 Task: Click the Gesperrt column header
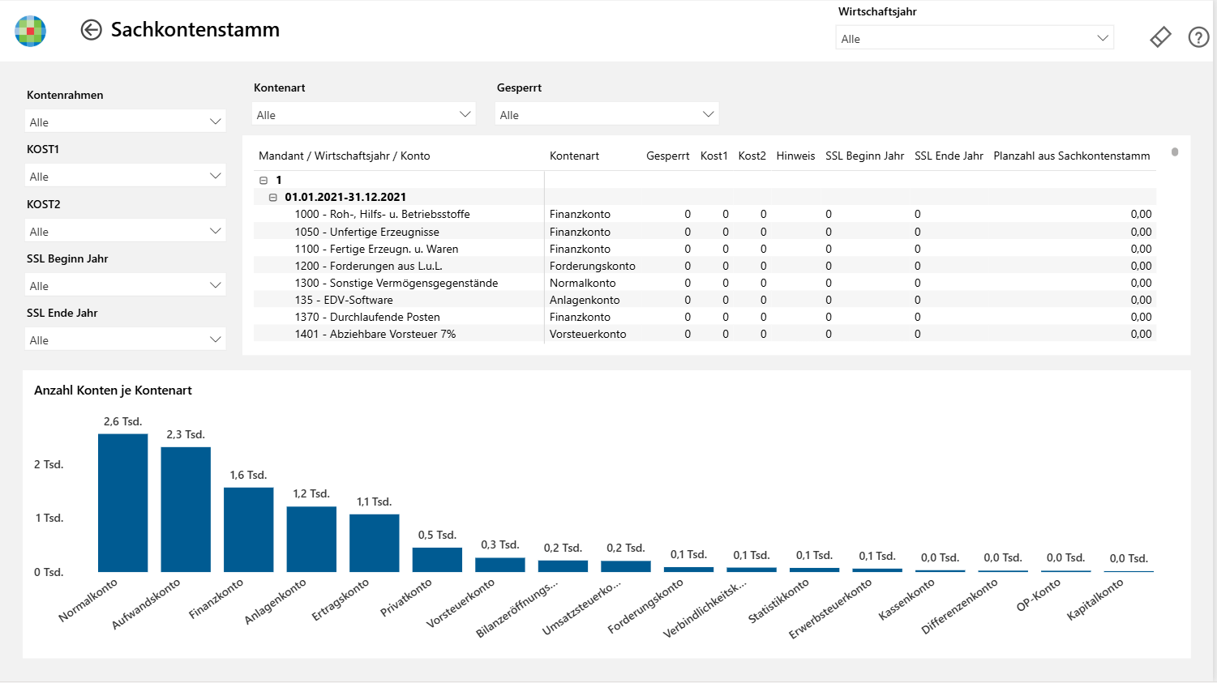[x=667, y=156]
